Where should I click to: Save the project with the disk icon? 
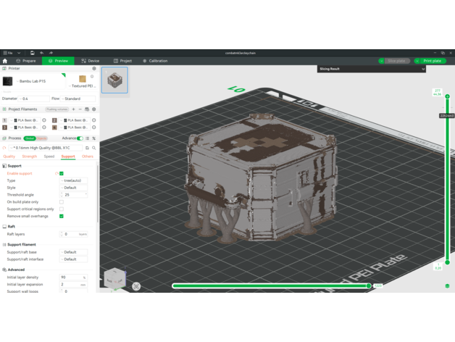pos(32,53)
